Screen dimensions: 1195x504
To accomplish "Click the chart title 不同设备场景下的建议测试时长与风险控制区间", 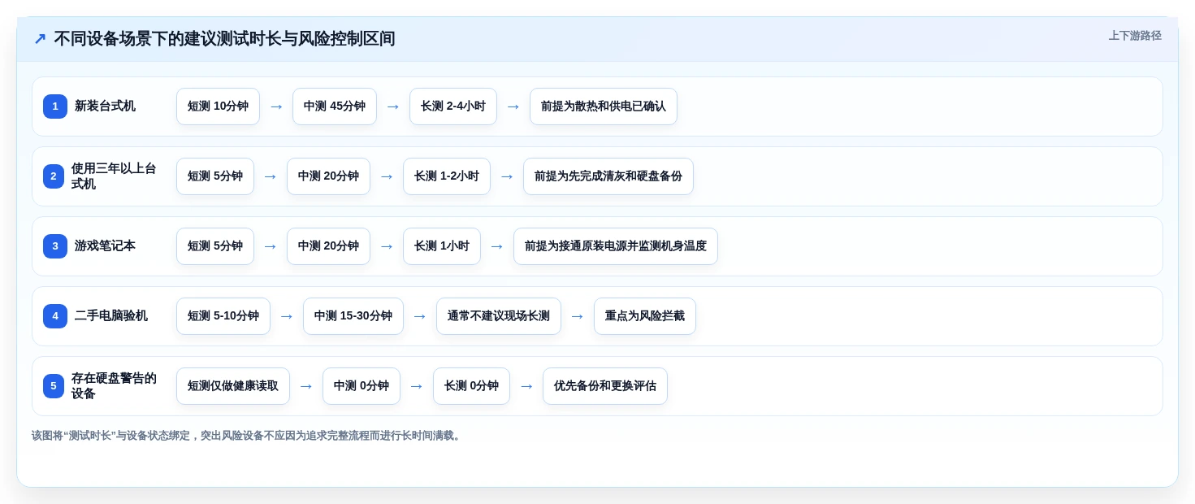I will pyautogui.click(x=224, y=39).
